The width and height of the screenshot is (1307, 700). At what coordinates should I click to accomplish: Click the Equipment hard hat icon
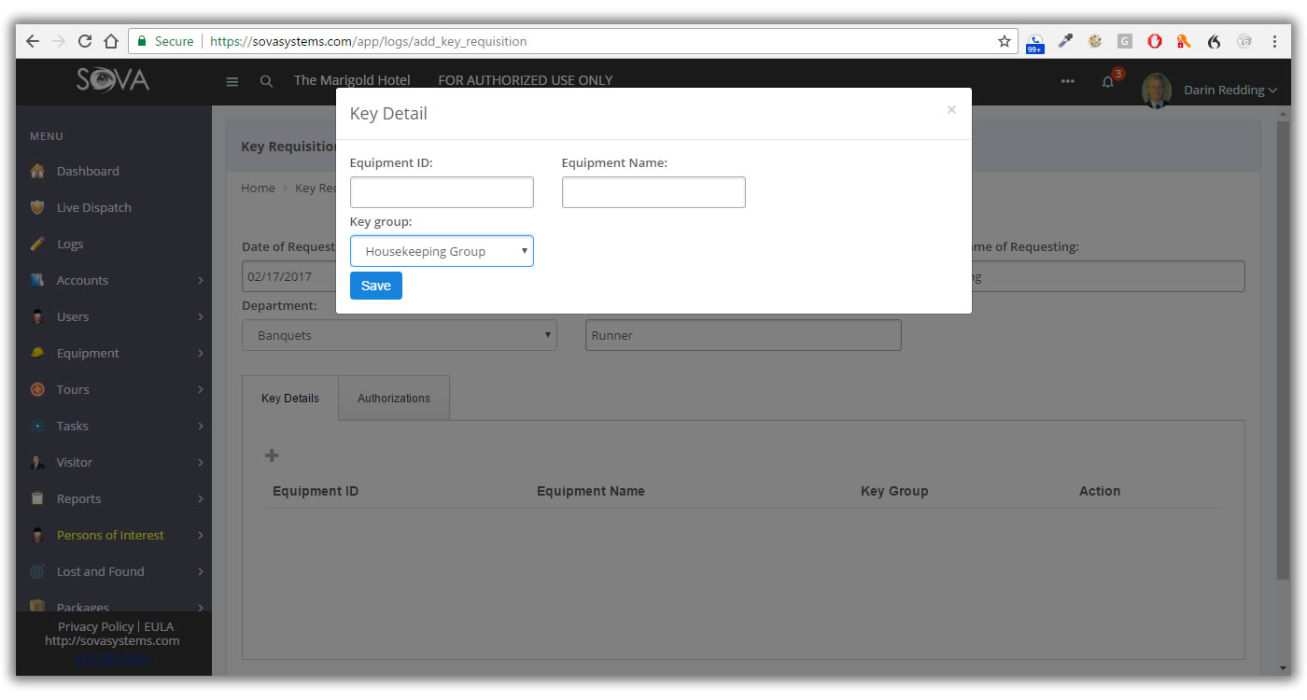point(37,353)
